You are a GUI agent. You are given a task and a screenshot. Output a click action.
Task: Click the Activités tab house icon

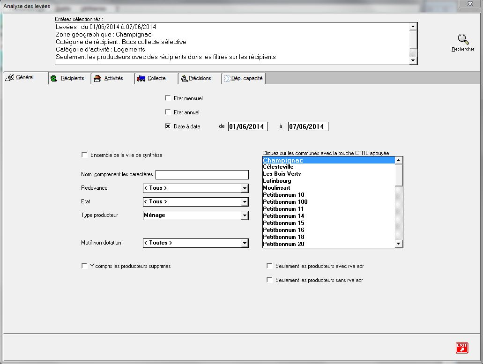(97, 79)
